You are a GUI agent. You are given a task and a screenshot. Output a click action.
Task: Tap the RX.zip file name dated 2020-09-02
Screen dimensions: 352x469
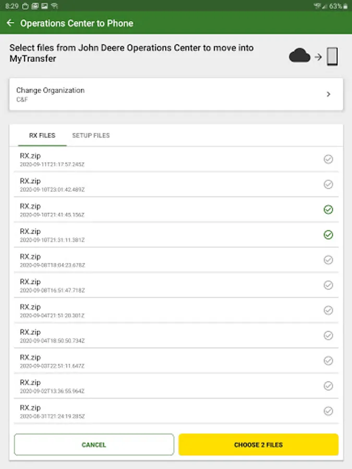[x=30, y=382]
